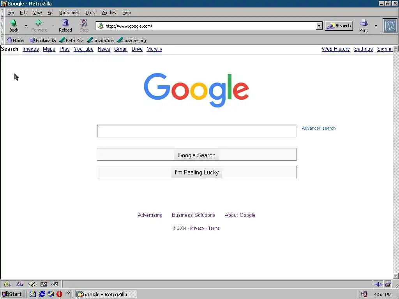Open the Terms footer link
The width and height of the screenshot is (399, 299).
click(214, 228)
